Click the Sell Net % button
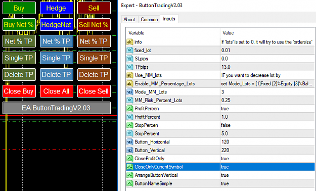Image resolution: width=316 pixels, height=191 pixels. click(x=94, y=25)
